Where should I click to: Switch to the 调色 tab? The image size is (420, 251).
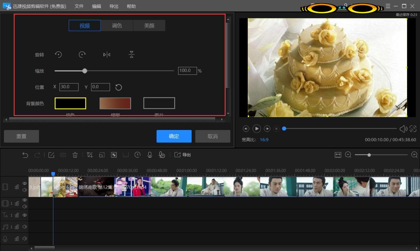click(117, 25)
